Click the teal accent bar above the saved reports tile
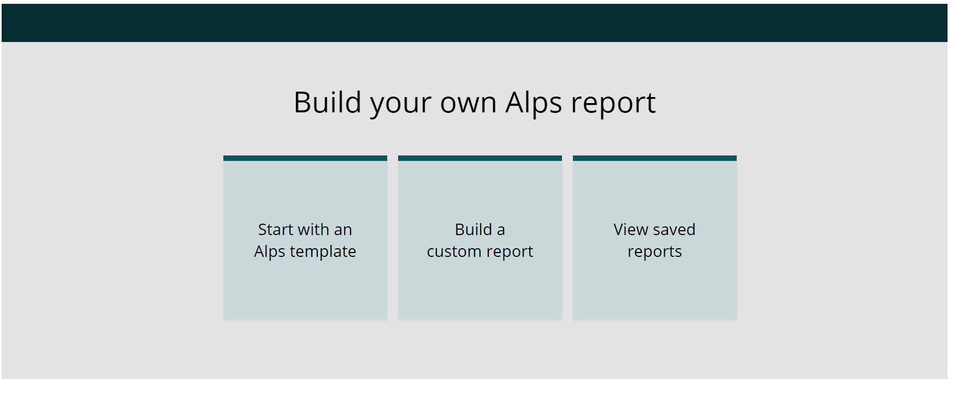The width and height of the screenshot is (965, 396). pyautogui.click(x=654, y=158)
